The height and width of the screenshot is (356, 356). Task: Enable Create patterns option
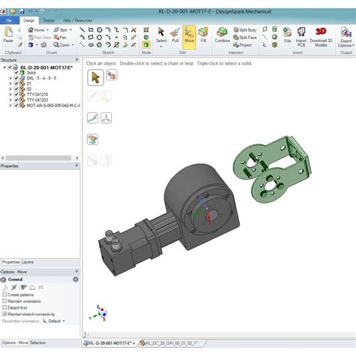5,294
